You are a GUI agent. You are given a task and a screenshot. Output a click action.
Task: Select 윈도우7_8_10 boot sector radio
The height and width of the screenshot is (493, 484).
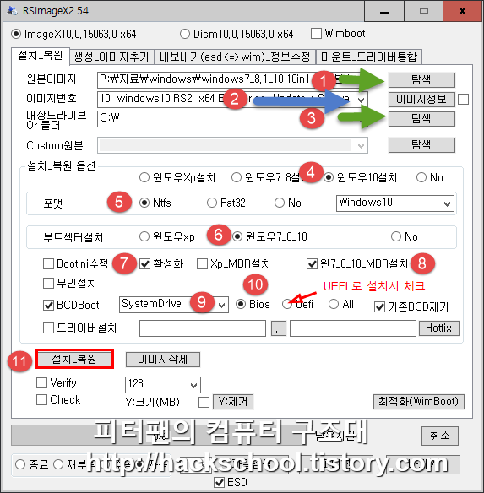237,236
